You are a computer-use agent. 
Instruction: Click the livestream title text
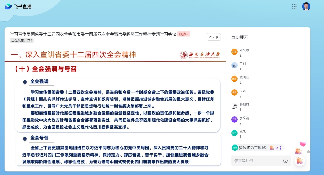93,34
